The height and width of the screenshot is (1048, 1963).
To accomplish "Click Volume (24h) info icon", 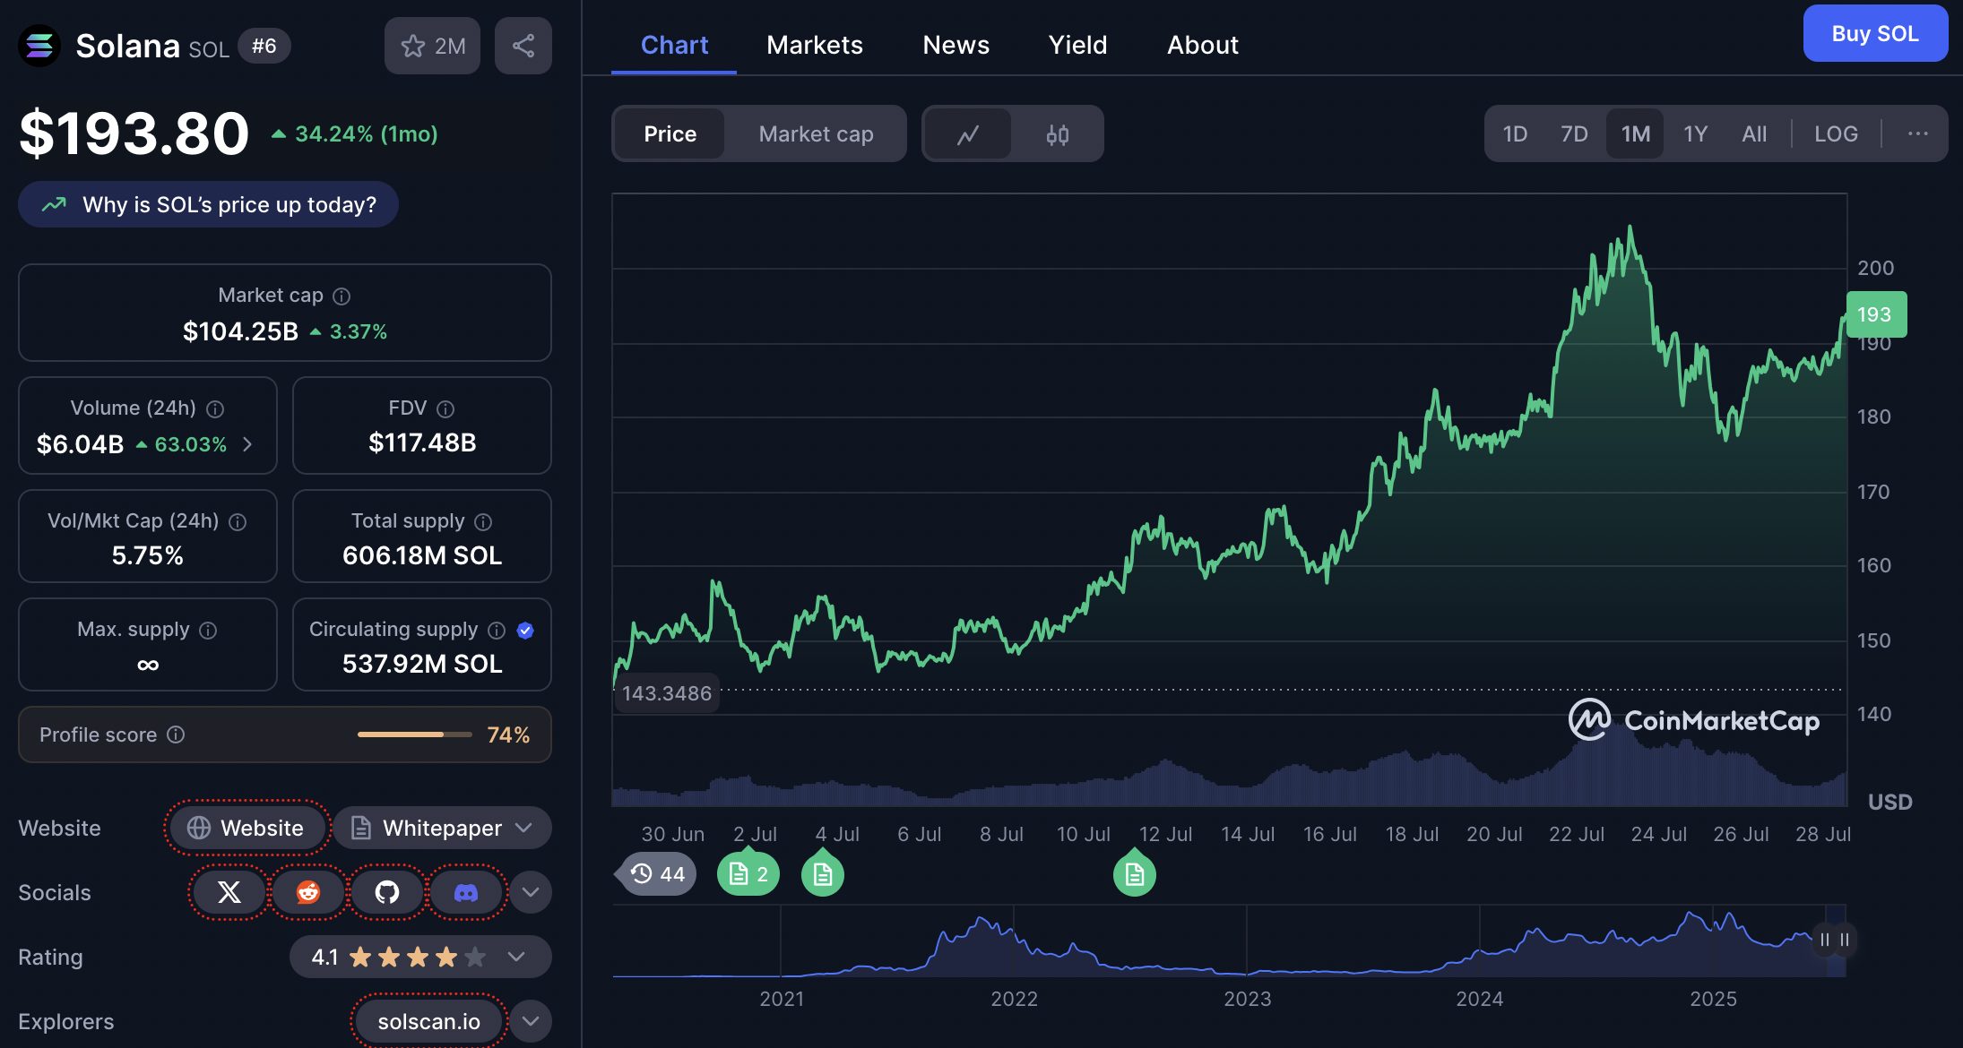I will 215,408.
